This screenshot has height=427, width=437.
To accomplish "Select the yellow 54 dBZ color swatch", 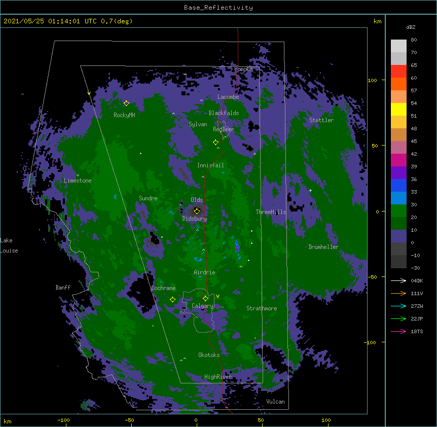I will point(398,109).
